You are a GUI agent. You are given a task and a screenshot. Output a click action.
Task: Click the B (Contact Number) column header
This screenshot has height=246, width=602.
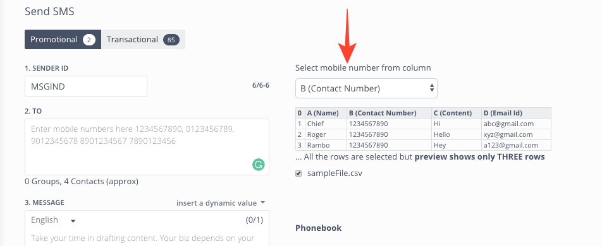click(389, 113)
